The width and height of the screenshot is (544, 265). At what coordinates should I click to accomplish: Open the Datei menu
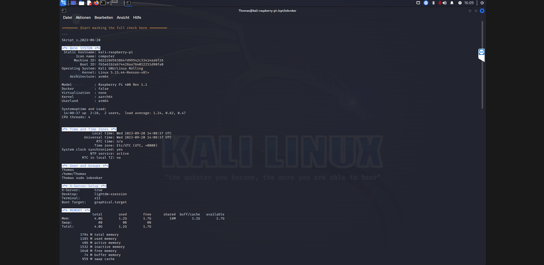[x=67, y=17]
